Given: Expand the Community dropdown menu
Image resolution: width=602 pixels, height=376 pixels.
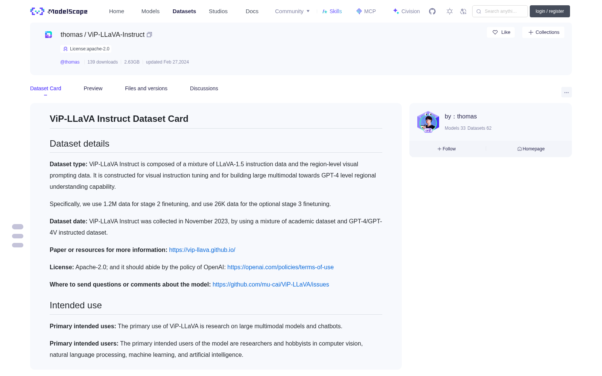Looking at the screenshot, I should [292, 11].
